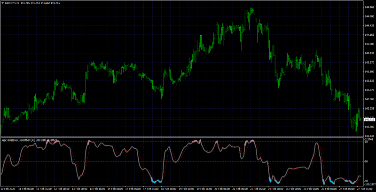Click price axis value 142.835
Screen dimensions: 376x192
[x=369, y=81]
